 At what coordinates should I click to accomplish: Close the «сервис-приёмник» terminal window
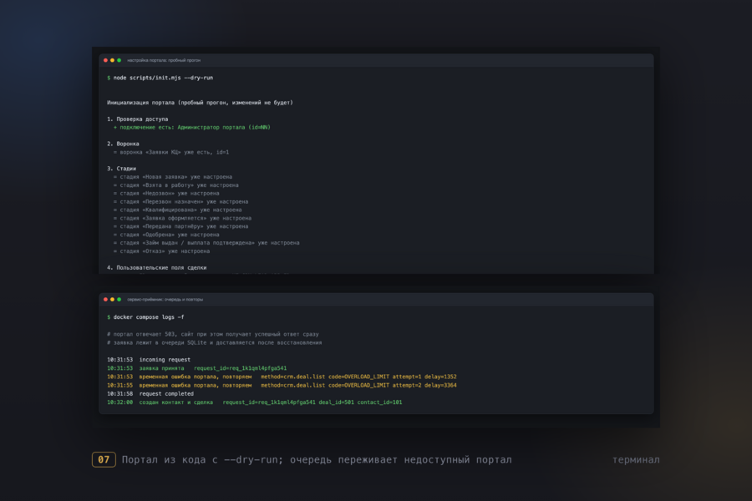click(105, 300)
